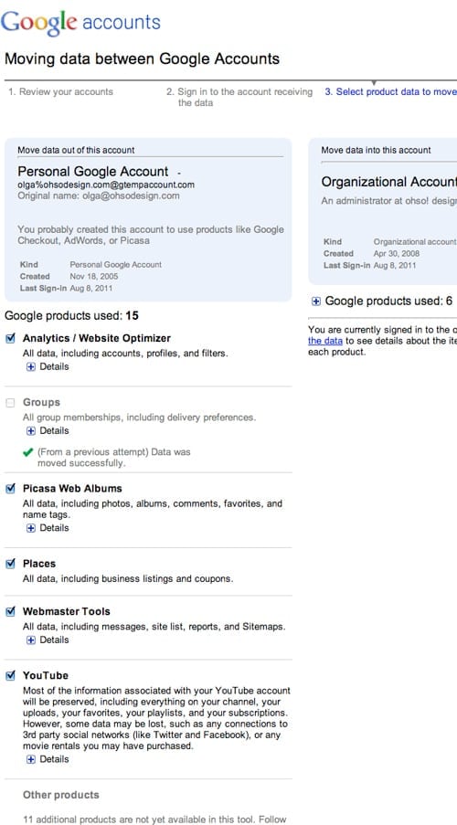Uncheck the YouTube checkbox
Screen dimensions: 457x825
click(x=10, y=675)
